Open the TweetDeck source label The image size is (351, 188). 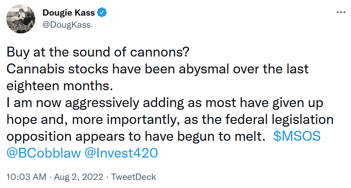(x=134, y=177)
